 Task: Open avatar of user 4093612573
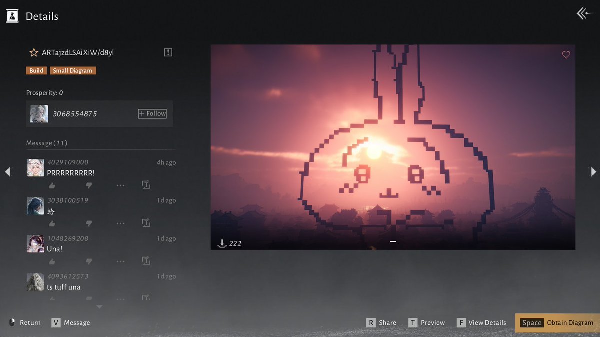(35, 282)
